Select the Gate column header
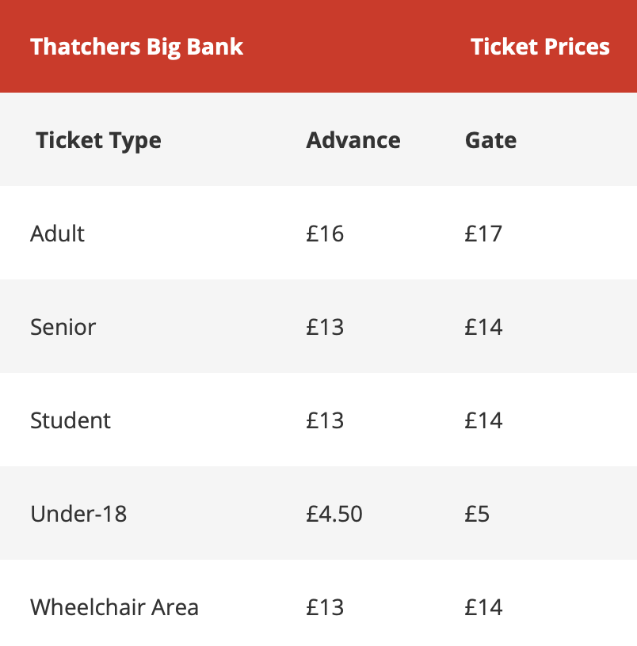This screenshot has width=637, height=646. point(490,140)
